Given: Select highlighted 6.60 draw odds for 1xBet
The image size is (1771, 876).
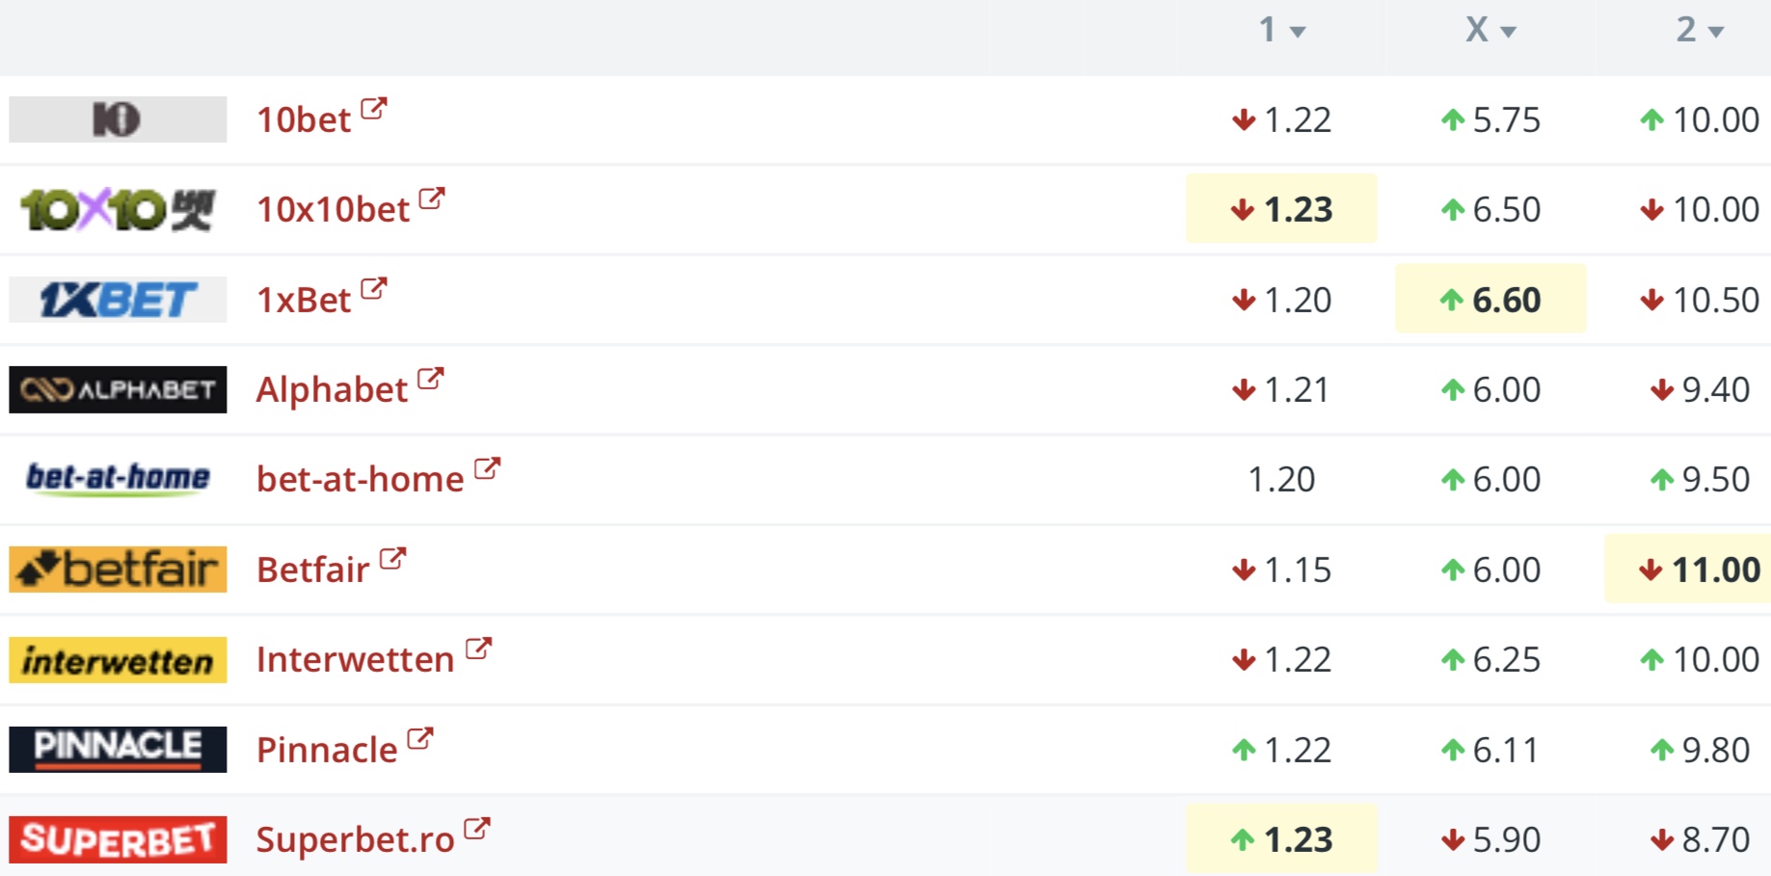Looking at the screenshot, I should coord(1490,300).
